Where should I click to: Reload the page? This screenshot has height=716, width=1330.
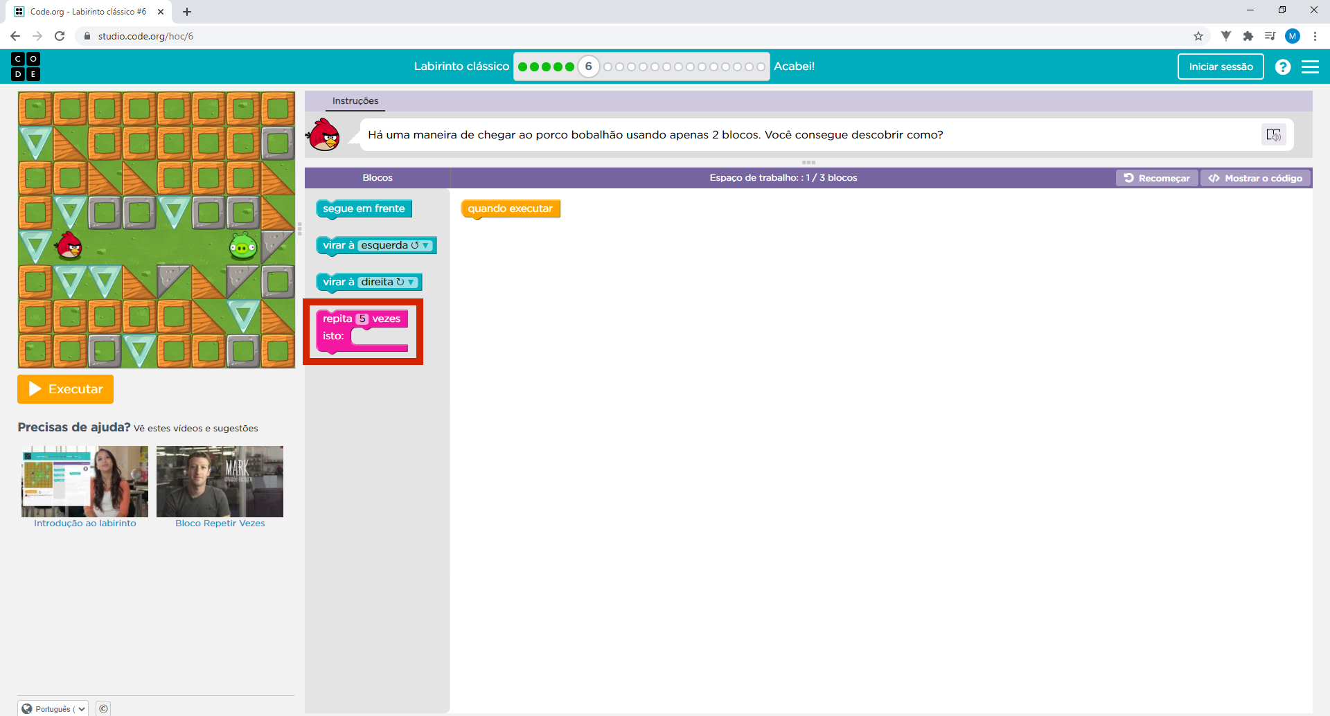tap(60, 36)
